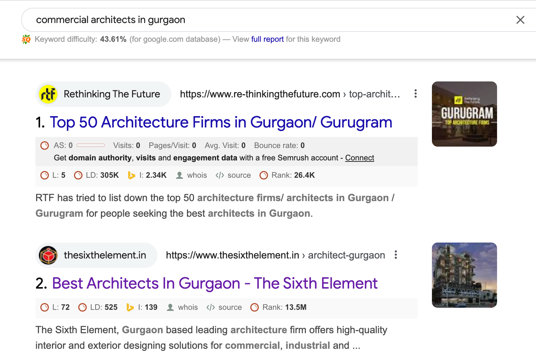The height and width of the screenshot is (364, 536).
Task: View source for thesixthelement.in result
Action: [224, 307]
